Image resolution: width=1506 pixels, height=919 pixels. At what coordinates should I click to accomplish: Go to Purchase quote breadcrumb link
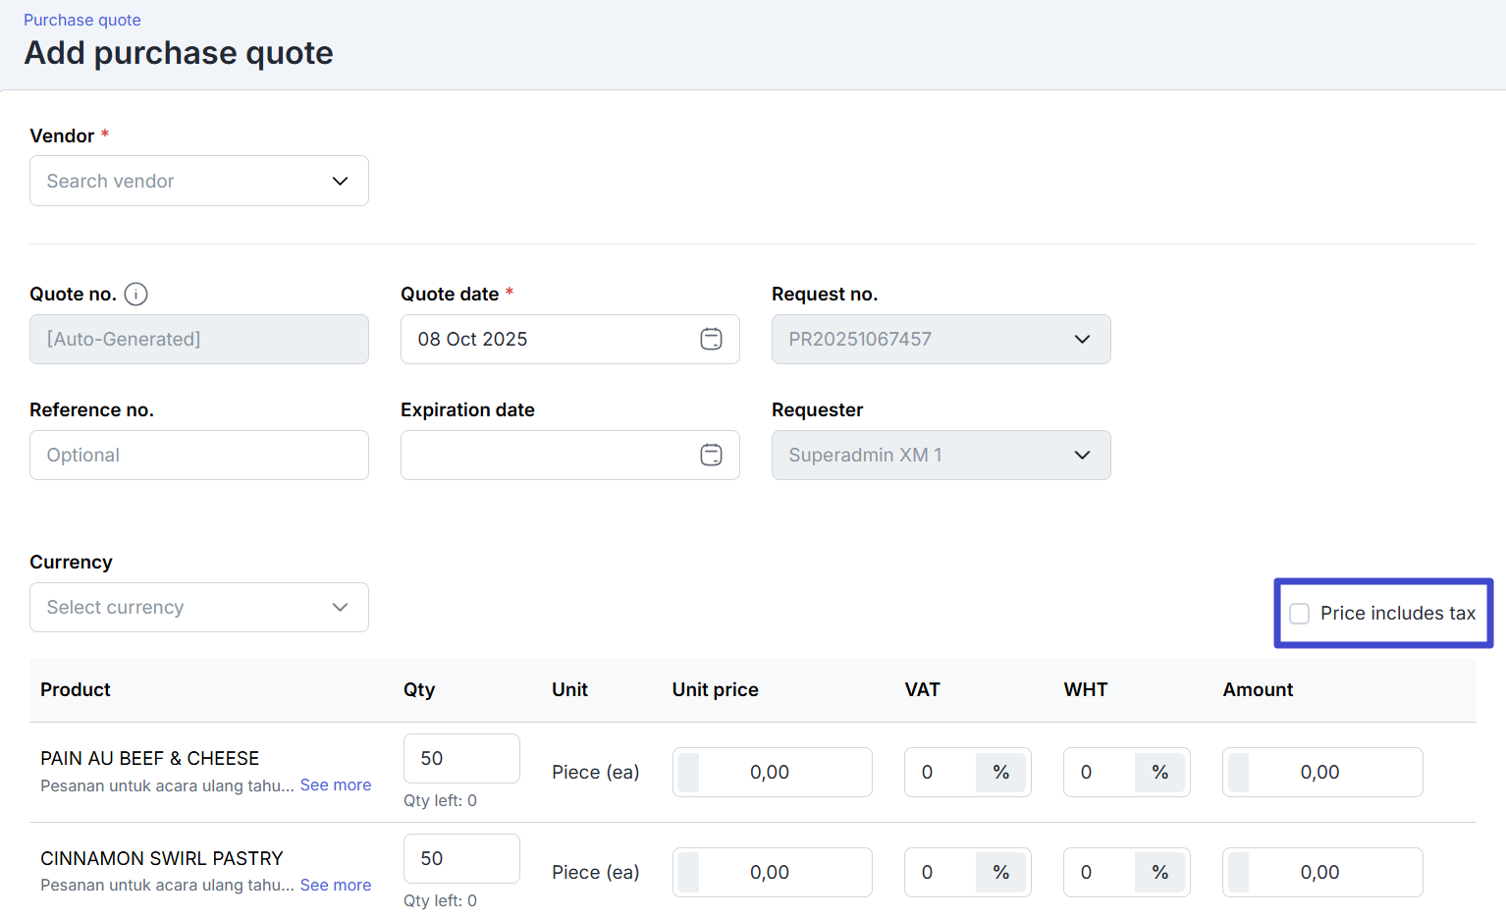coord(82,20)
